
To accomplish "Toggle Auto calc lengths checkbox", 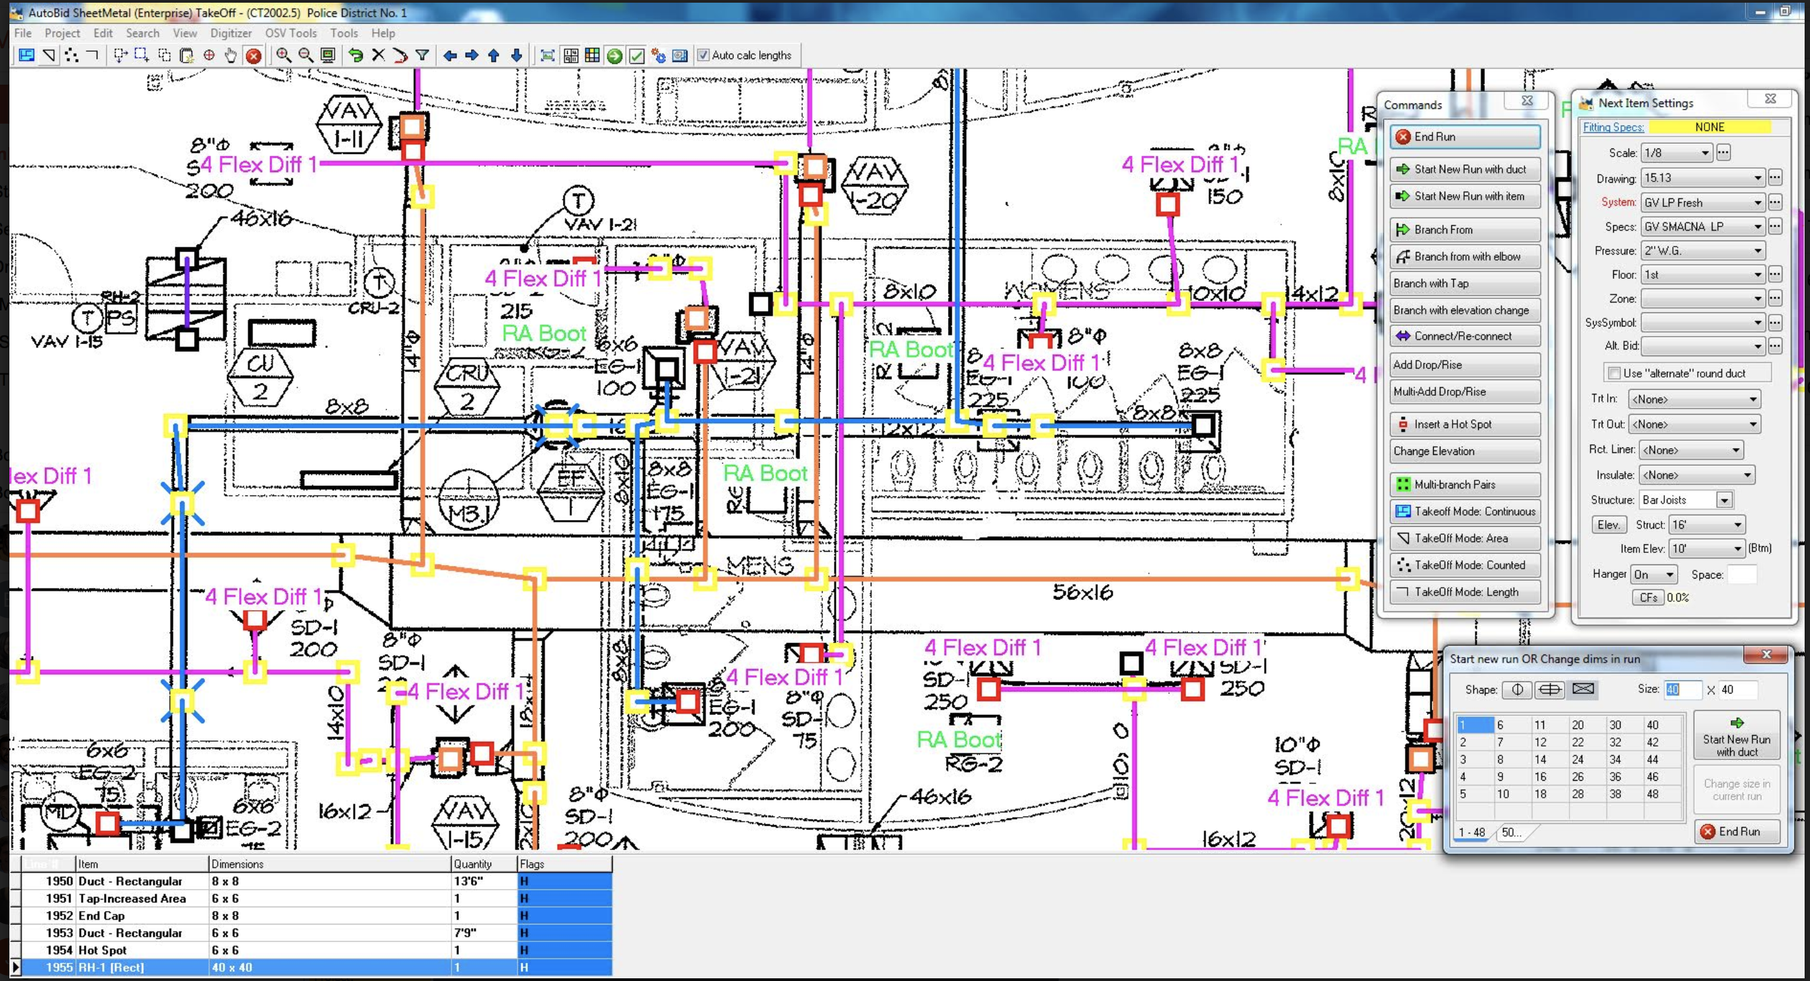I will pos(703,55).
